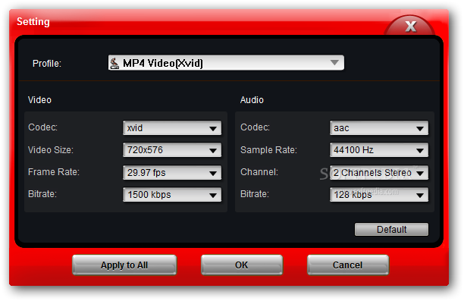
Task: Click the Setting title text
Action: click(33, 21)
